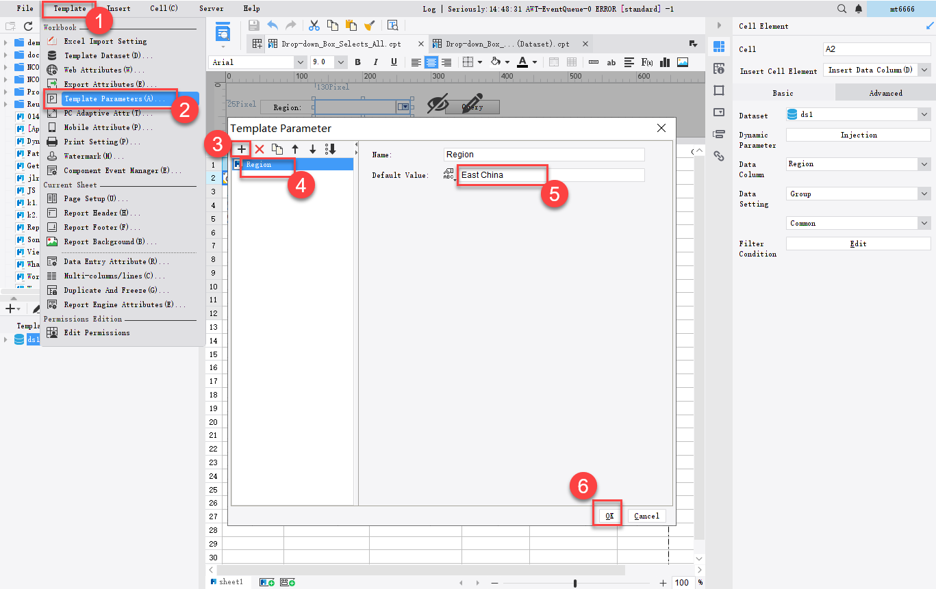The width and height of the screenshot is (936, 589).
Task: Open the Cell Attributes panel
Action: 718,68
